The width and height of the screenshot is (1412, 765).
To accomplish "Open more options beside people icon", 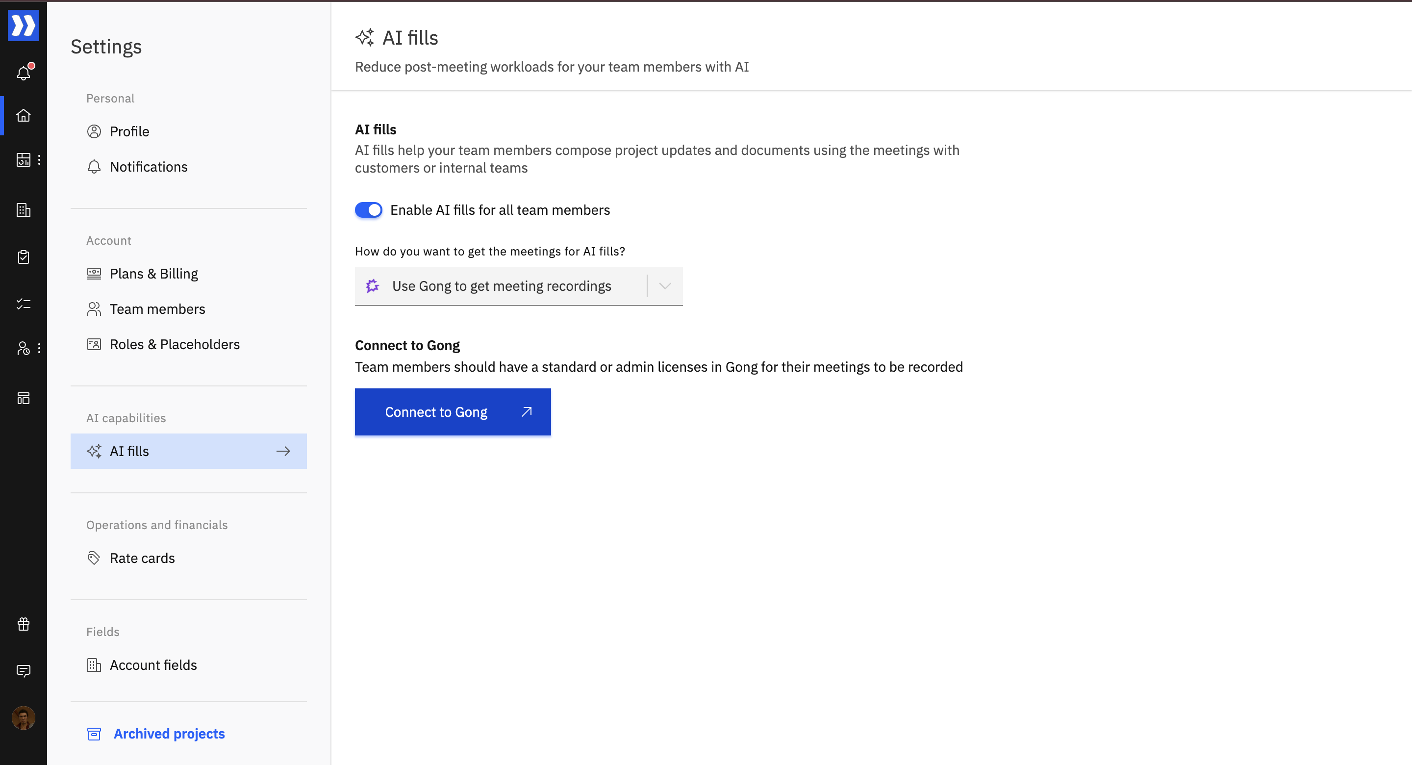I will 39,348.
